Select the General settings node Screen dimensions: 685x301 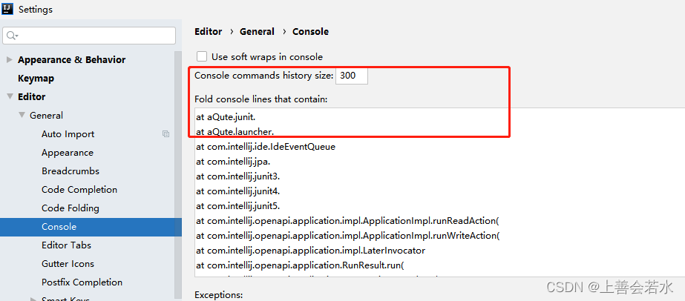coord(46,115)
